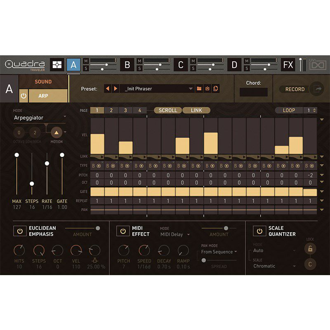Select sequencer page 4
This screenshot has height=330, width=330.
[x=140, y=110]
